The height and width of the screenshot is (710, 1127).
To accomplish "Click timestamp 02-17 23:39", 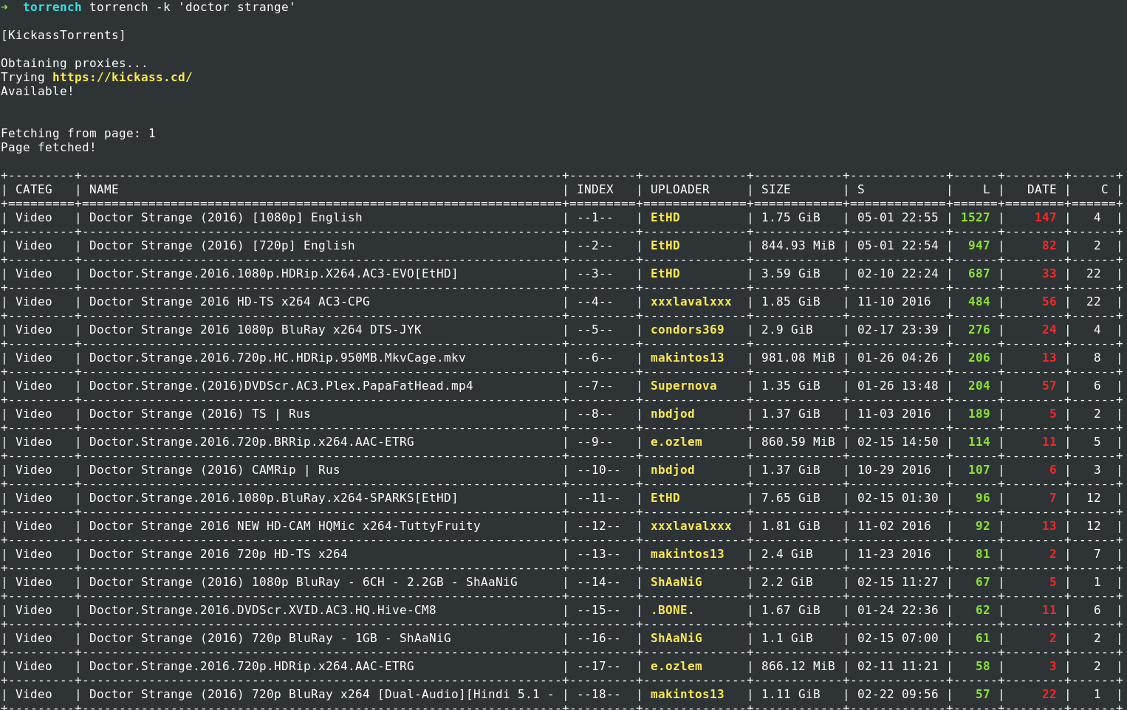I will (x=898, y=329).
